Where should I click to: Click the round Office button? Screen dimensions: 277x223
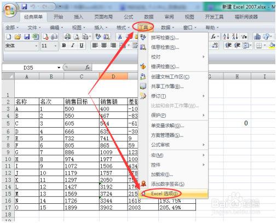coord(10,10)
